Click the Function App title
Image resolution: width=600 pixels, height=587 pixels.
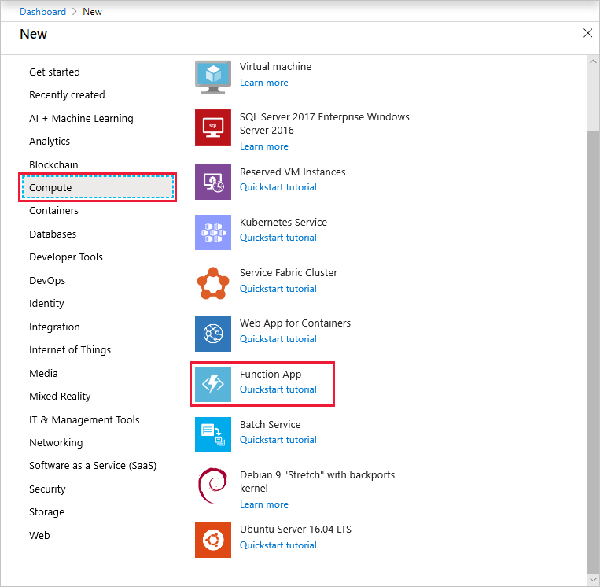(271, 374)
